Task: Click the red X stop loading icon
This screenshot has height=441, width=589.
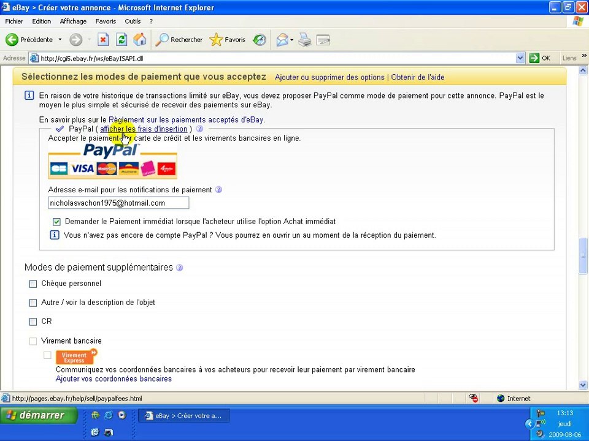Action: pos(103,39)
